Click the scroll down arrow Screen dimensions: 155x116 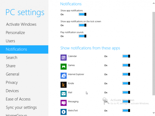[x=154, y=113]
